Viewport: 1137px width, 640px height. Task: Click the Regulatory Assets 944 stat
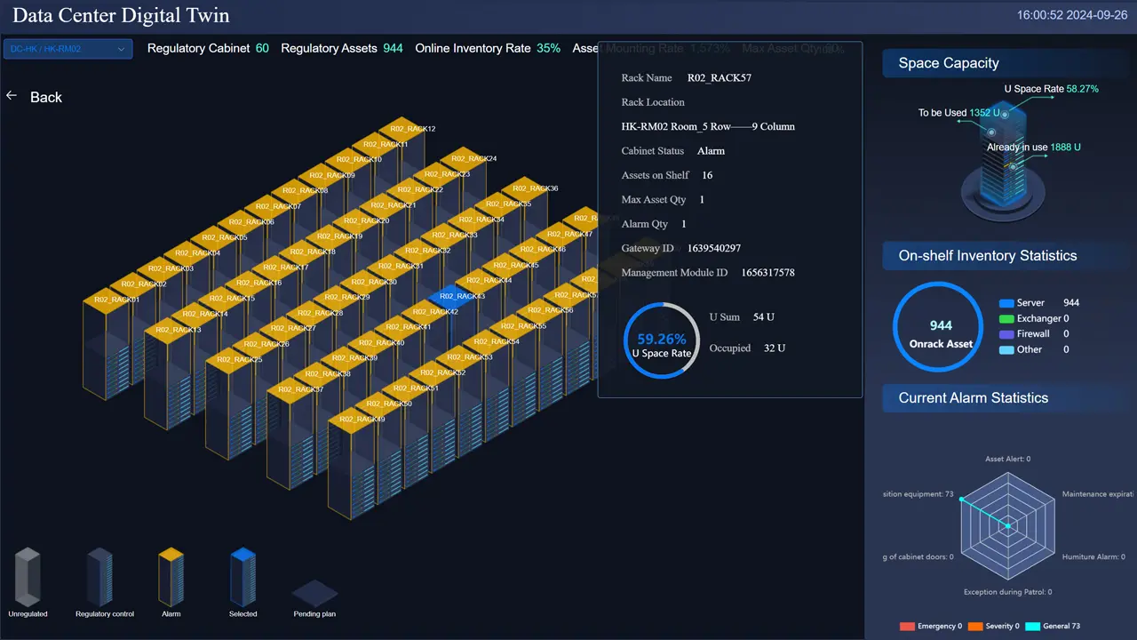point(342,48)
